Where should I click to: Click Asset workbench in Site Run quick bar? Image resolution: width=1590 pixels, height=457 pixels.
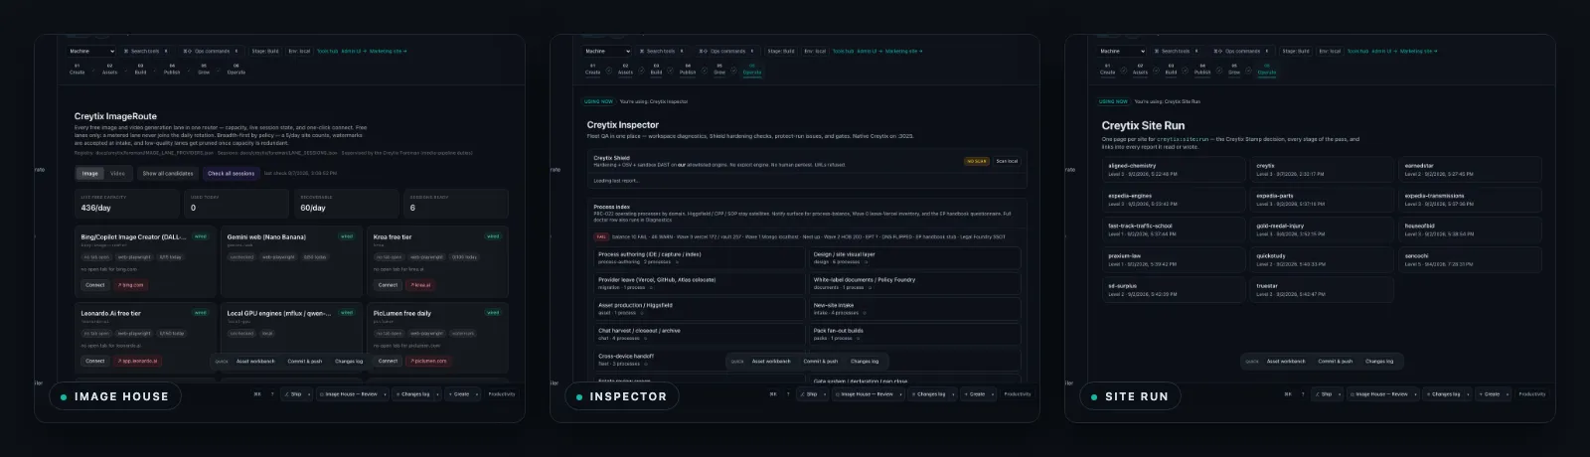(x=1286, y=362)
